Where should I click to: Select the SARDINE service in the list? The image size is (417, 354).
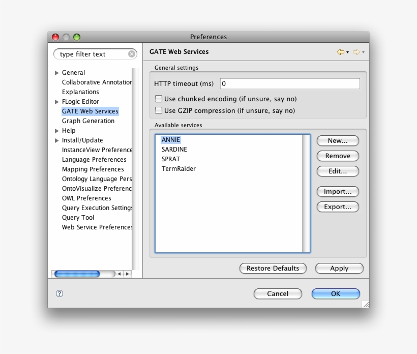[175, 149]
